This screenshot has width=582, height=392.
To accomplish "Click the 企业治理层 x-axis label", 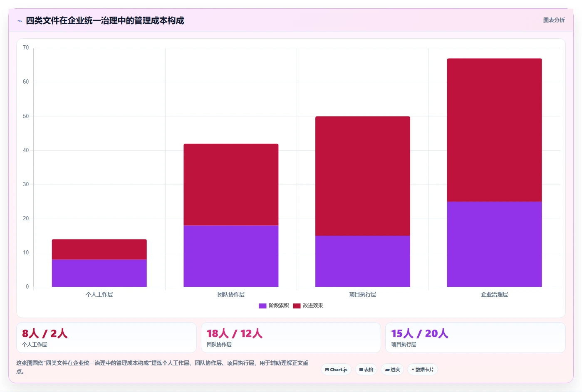I will coord(494,294).
